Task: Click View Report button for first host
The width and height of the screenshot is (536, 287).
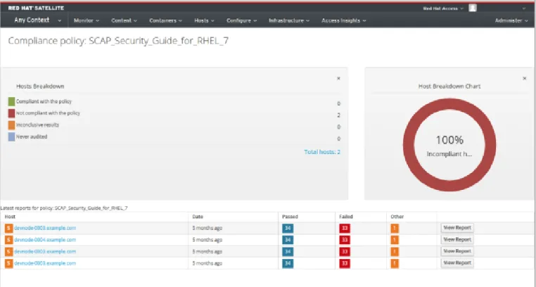Action: coord(457,228)
